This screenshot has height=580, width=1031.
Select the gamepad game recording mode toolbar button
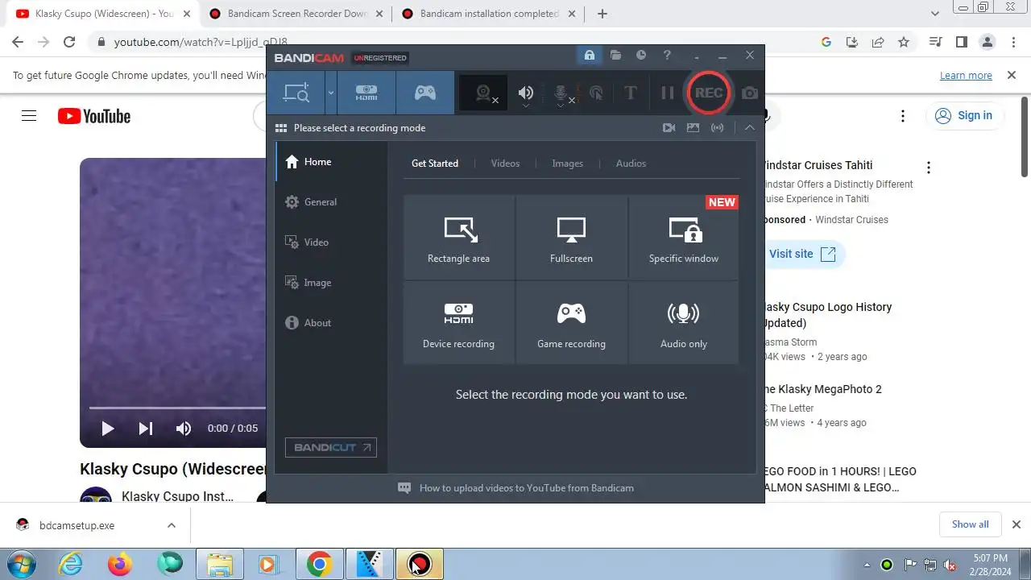(425, 93)
